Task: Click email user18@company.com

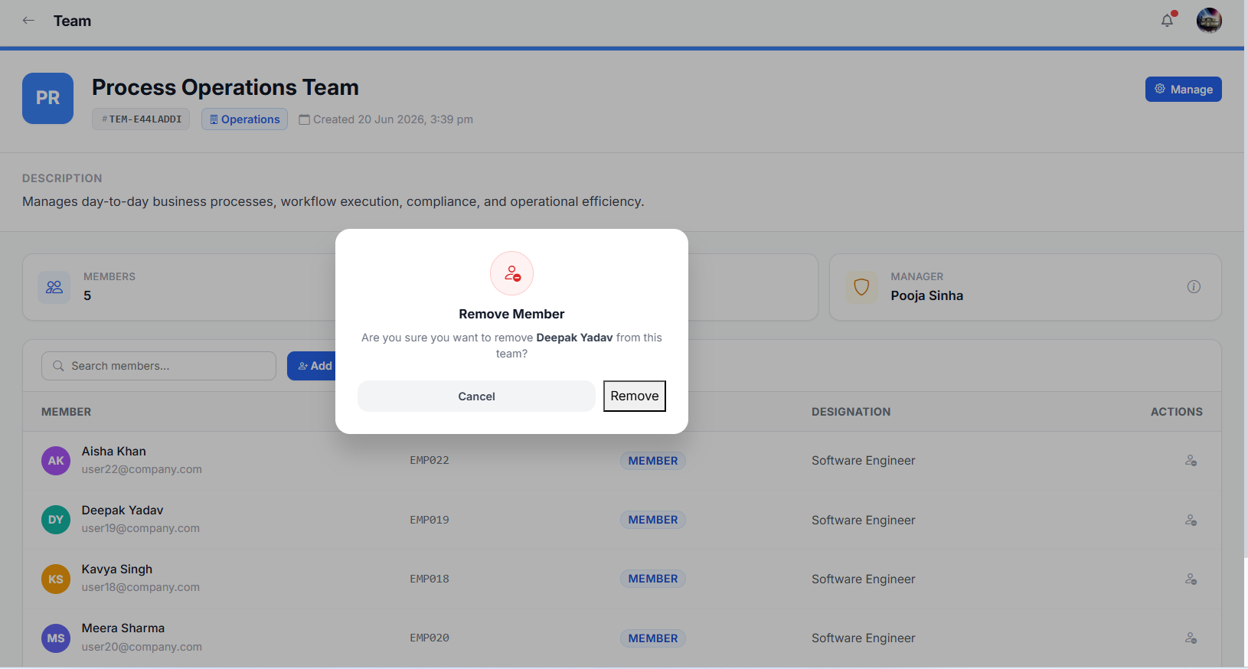Action: [x=141, y=587]
